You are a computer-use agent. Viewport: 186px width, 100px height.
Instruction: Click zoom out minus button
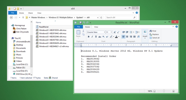pyautogui.click(x=154, y=91)
